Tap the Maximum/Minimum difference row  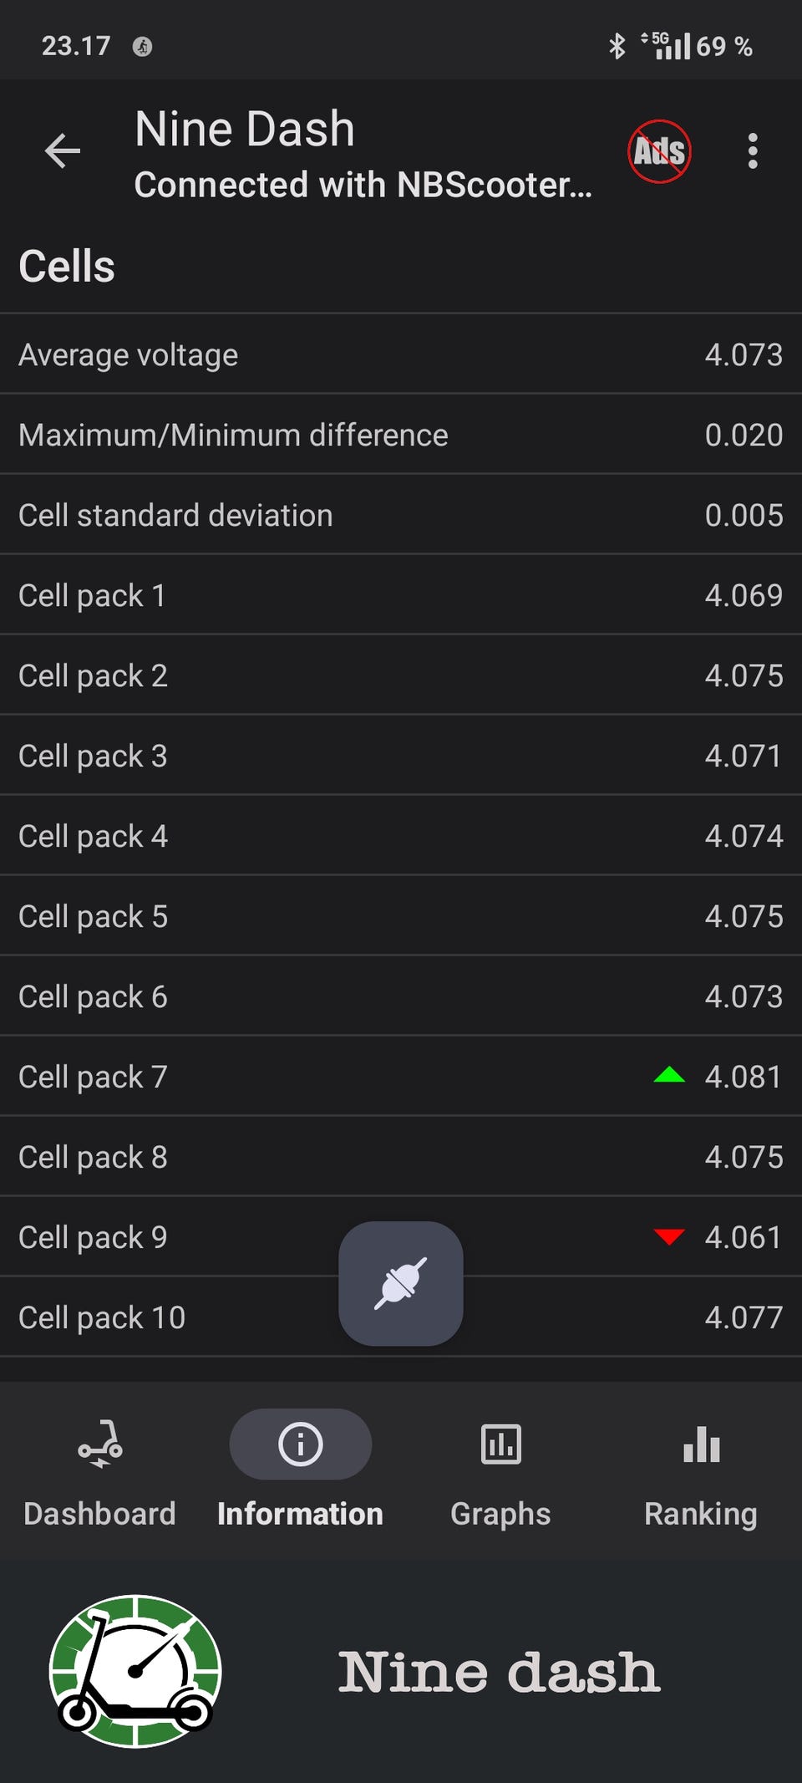click(x=401, y=435)
